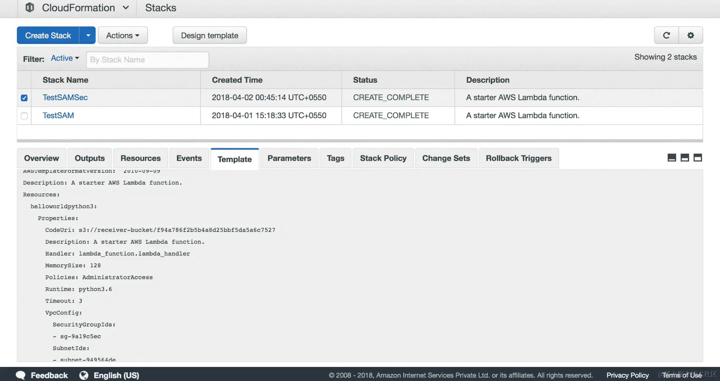Click the 'SubnetIds:' template line
The image size is (720, 381).
pyautogui.click(x=71, y=348)
